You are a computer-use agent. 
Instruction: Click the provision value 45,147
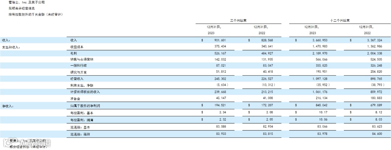(x=221, y=98)
